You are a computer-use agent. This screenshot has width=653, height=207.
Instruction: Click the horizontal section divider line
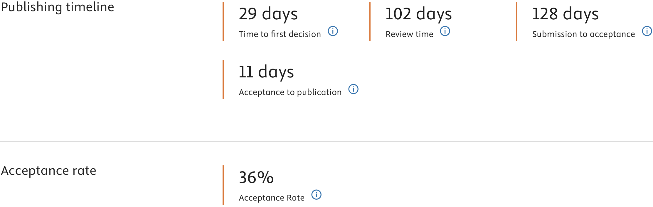[326, 142]
